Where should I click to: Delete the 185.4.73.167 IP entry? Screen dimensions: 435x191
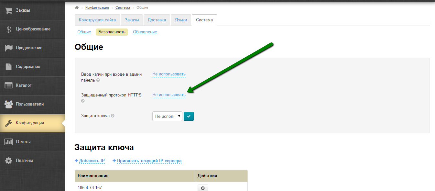[203, 188]
